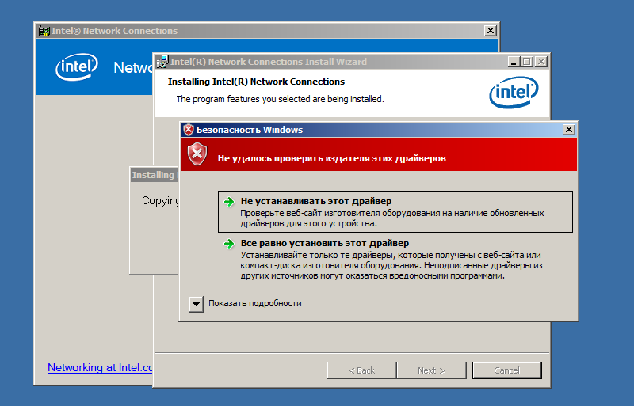The width and height of the screenshot is (634, 406).
Task: Expand "Показать подробности" details arrow
Action: pos(196,304)
